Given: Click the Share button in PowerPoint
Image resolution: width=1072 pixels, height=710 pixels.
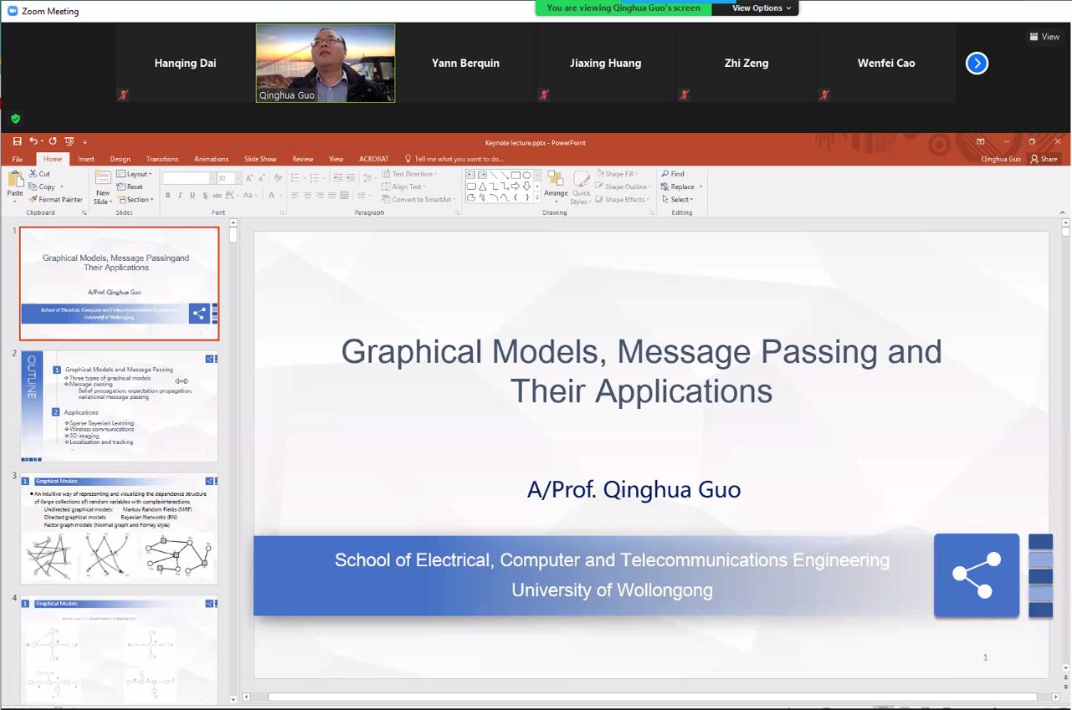Looking at the screenshot, I should [1044, 159].
